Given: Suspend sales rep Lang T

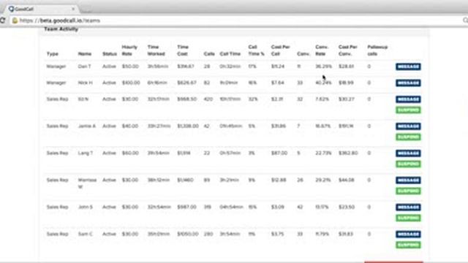Looking at the screenshot, I should [408, 164].
